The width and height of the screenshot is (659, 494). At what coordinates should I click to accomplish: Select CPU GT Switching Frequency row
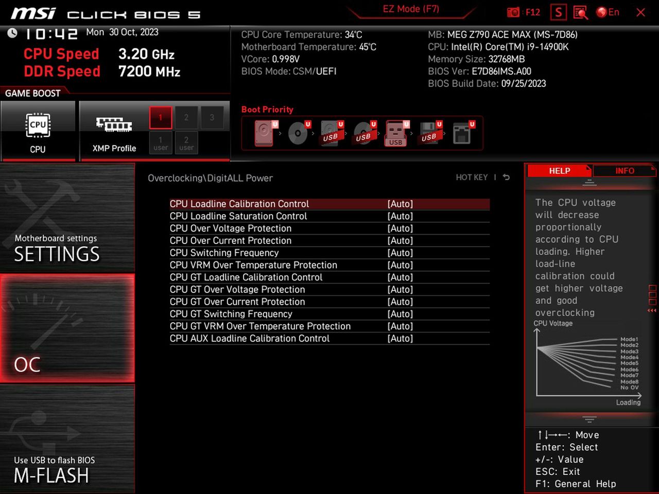tap(329, 314)
